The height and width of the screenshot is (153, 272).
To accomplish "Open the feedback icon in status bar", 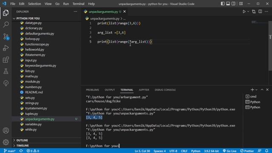I will pyautogui.click(x=260, y=151).
